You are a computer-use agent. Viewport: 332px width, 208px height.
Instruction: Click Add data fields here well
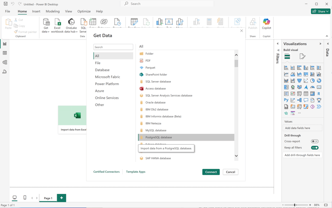(302, 128)
